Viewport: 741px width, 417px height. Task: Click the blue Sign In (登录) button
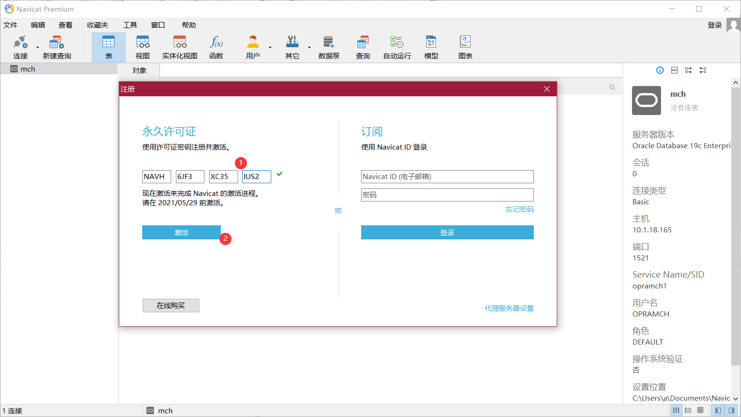447,232
